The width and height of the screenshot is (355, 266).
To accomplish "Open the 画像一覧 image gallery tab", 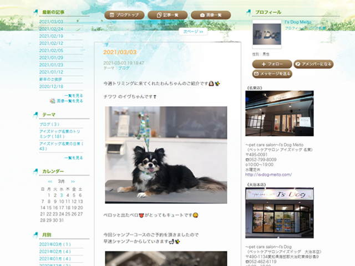I will point(211,15).
